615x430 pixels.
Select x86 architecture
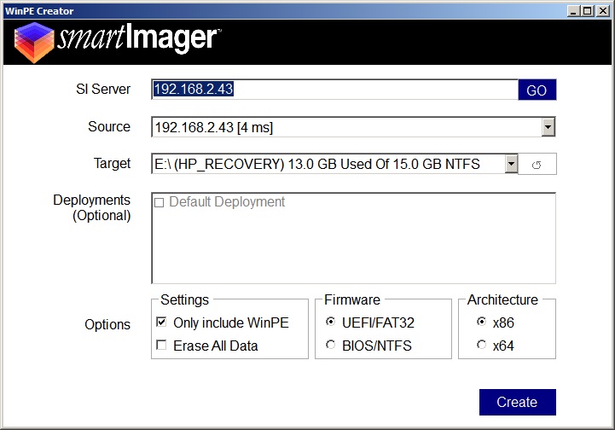coord(482,322)
